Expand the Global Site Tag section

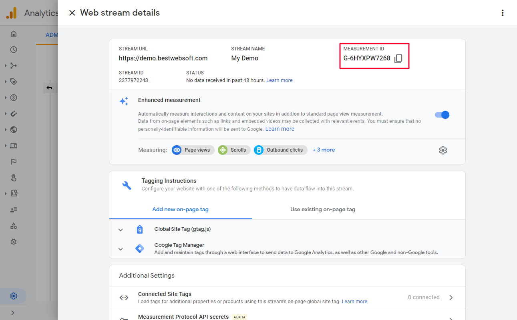click(121, 230)
